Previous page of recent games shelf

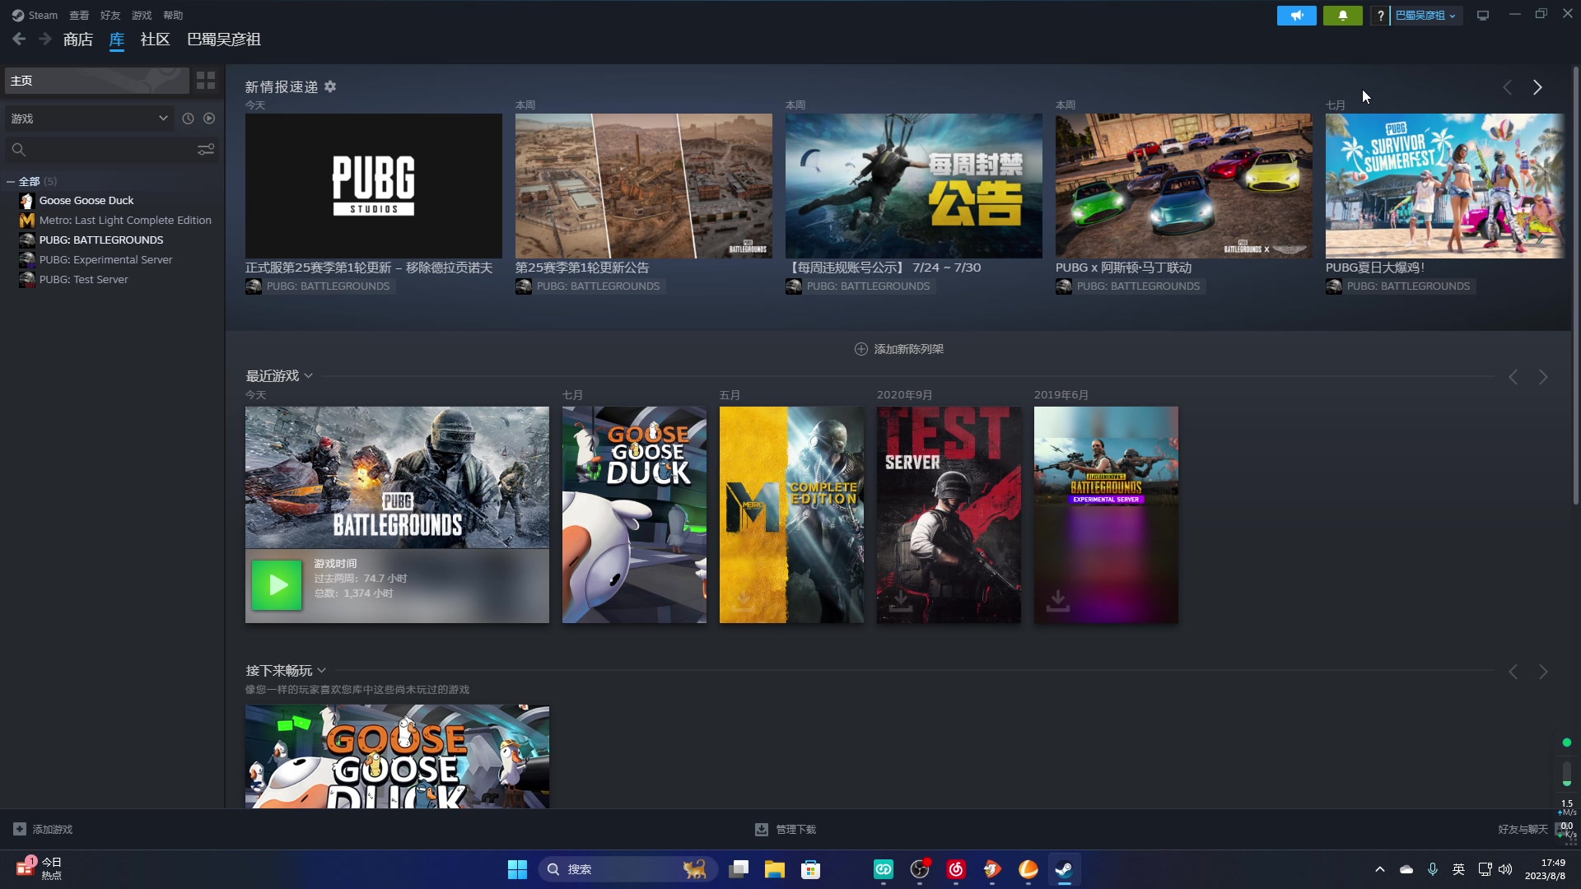click(1513, 377)
